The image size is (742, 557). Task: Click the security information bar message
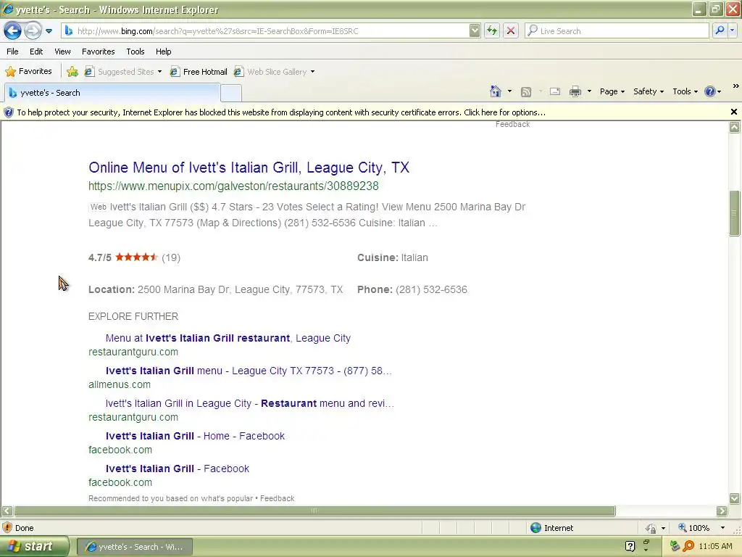[x=281, y=112]
